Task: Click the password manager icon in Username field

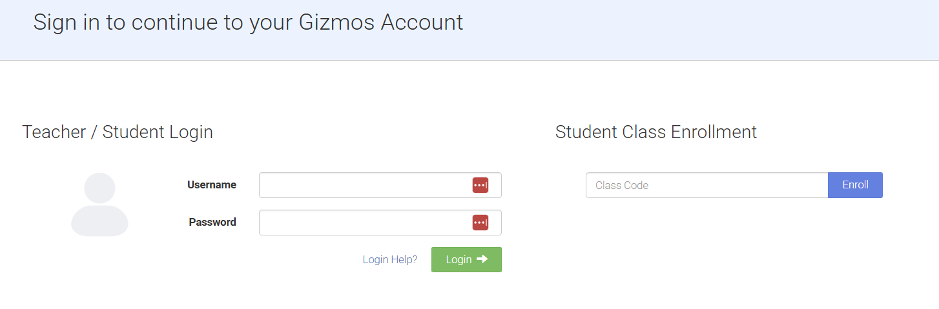Action: tap(480, 185)
